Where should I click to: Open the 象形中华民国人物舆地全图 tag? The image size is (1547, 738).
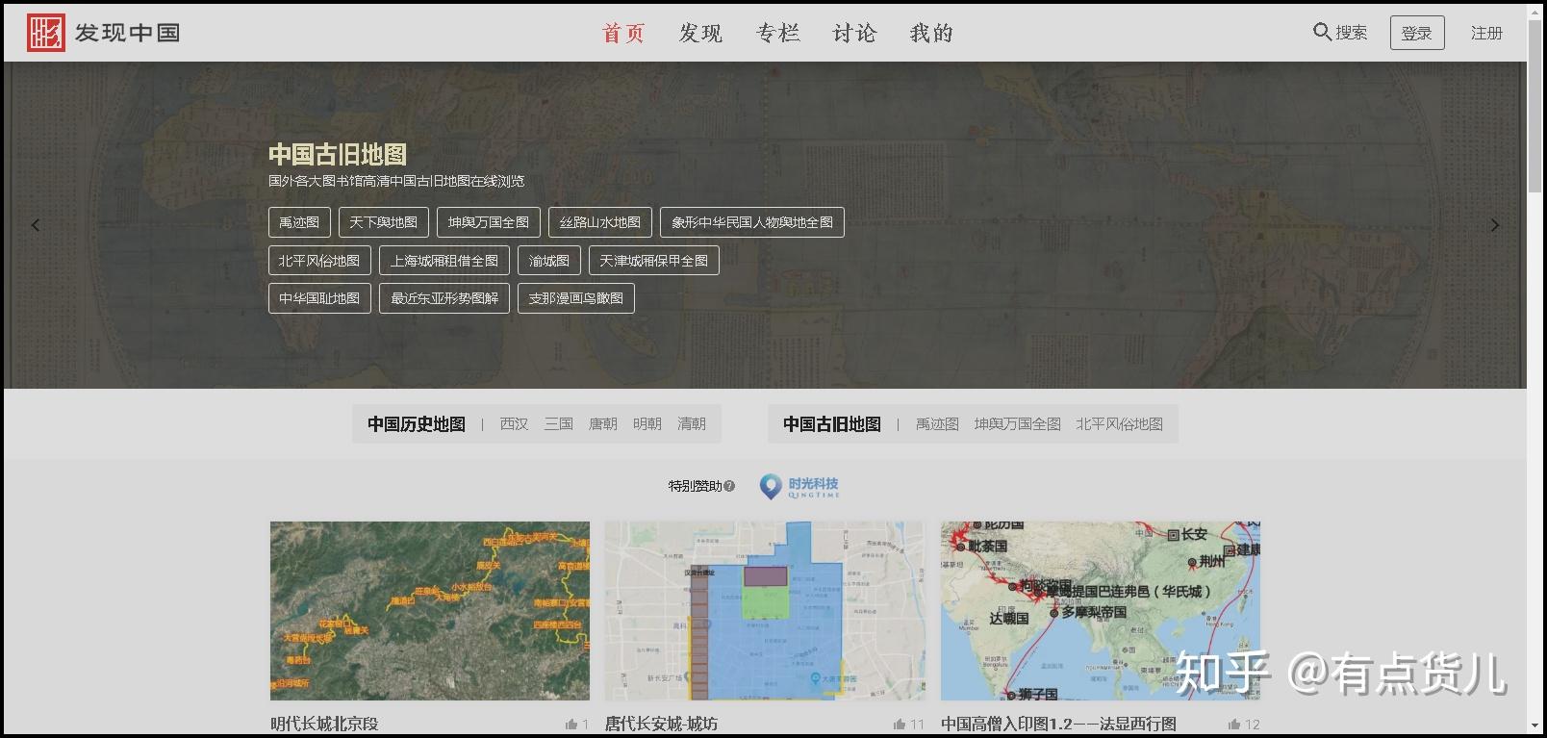[x=752, y=222]
